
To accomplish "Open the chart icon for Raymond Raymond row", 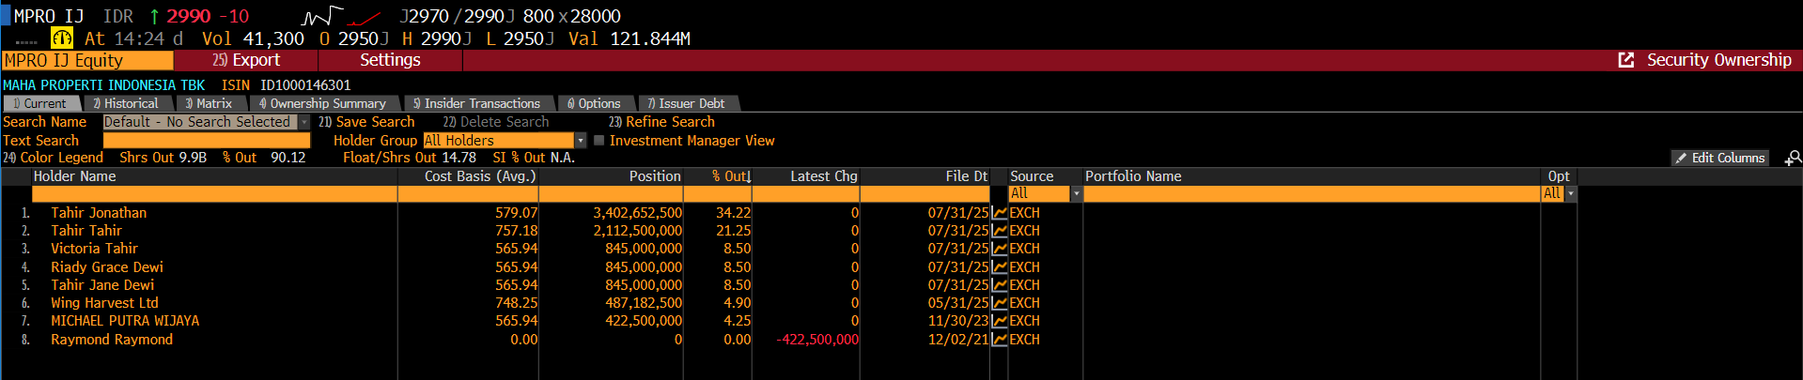I will pos(1000,340).
